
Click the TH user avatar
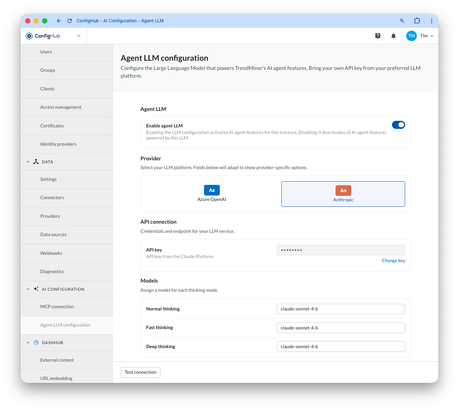click(411, 36)
